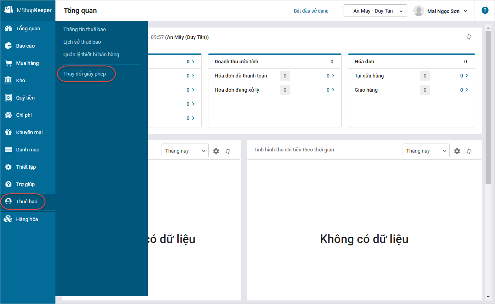Open Trợ giúp question icon in sidebar
495x304 pixels.
coord(8,184)
